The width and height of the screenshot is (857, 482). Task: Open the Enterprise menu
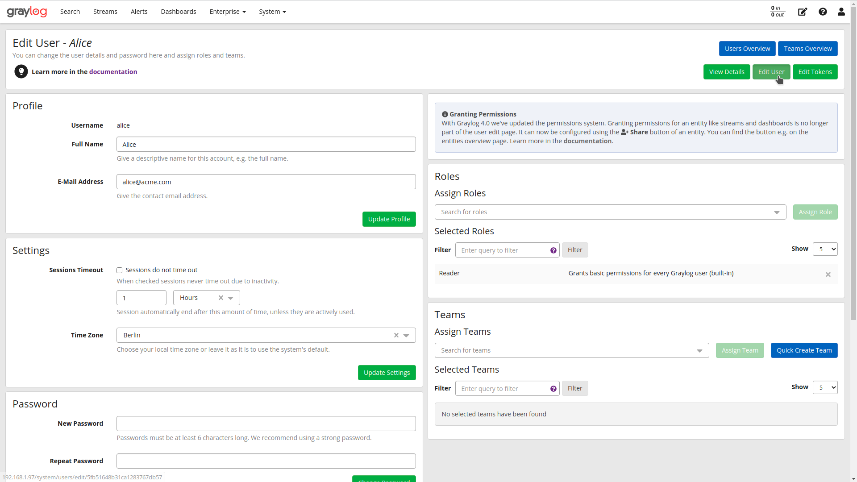pyautogui.click(x=227, y=12)
